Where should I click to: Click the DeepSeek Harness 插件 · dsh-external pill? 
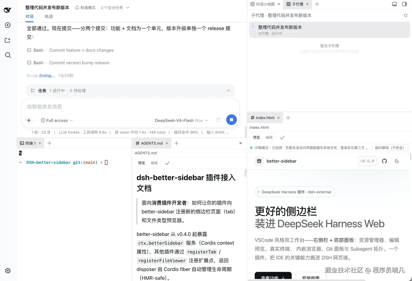[295, 192]
